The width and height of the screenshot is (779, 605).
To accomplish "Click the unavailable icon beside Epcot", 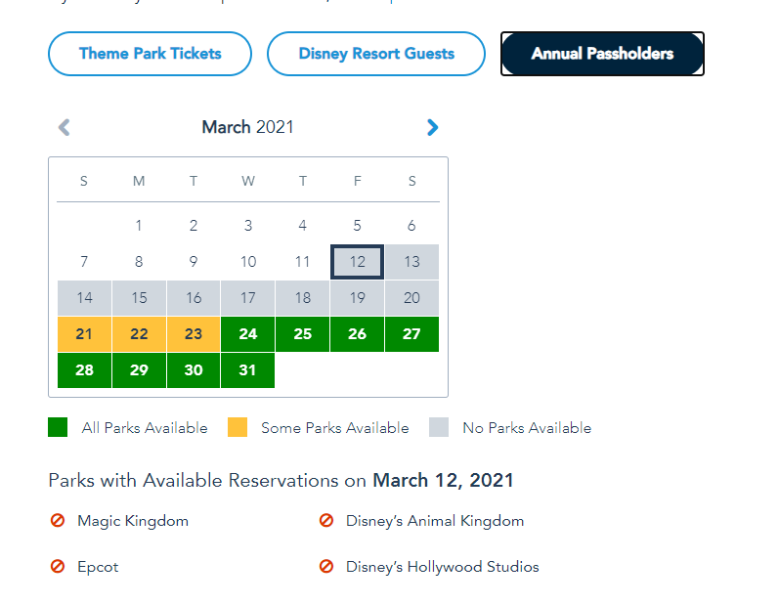I will 58,567.
